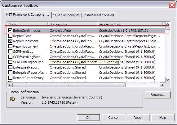Open the InstallShield Controls tab
Viewport: 177px width, 125px height.
pyautogui.click(x=99, y=15)
